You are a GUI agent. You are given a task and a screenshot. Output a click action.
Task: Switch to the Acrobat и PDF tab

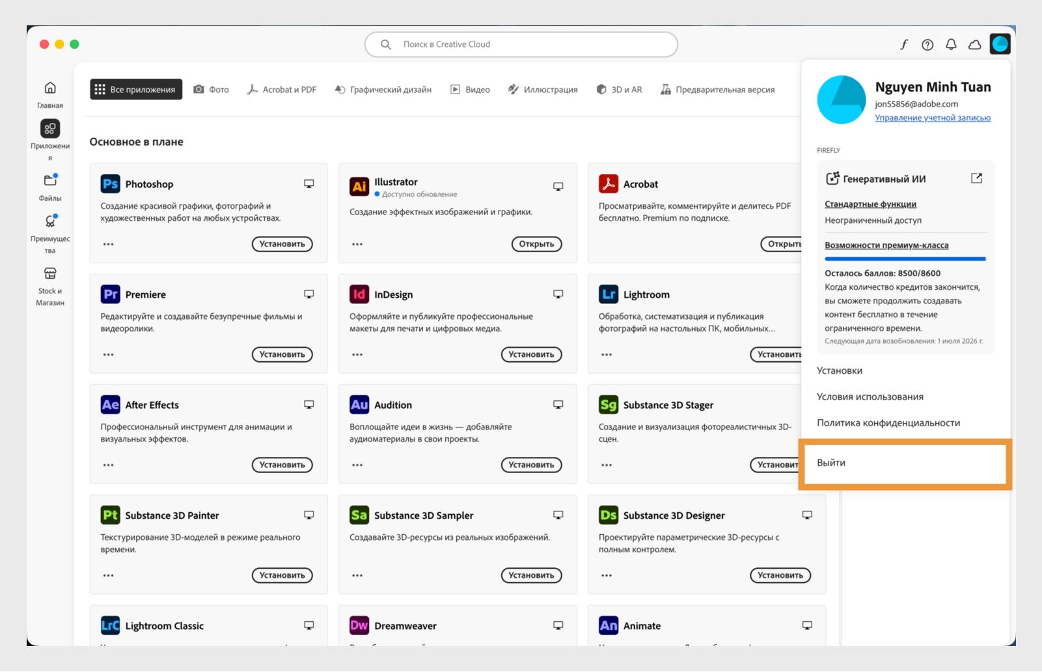click(282, 90)
